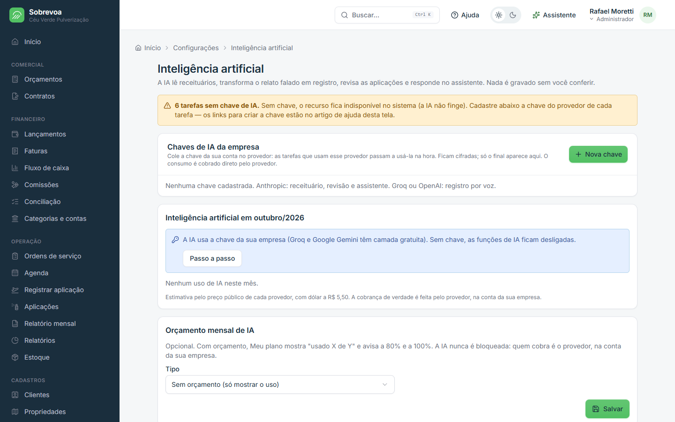
Task: Open the Tipo budget dropdown
Action: click(280, 384)
